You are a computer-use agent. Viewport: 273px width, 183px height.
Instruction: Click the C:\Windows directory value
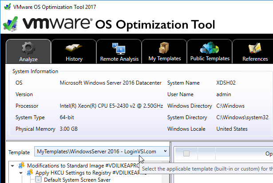coord(230,106)
